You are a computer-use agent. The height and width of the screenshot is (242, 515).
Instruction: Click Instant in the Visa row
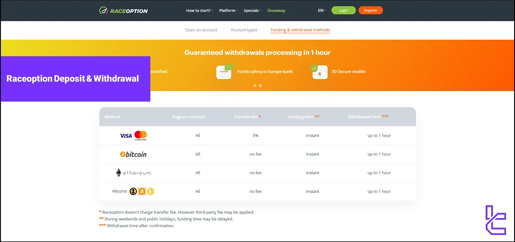313,136
